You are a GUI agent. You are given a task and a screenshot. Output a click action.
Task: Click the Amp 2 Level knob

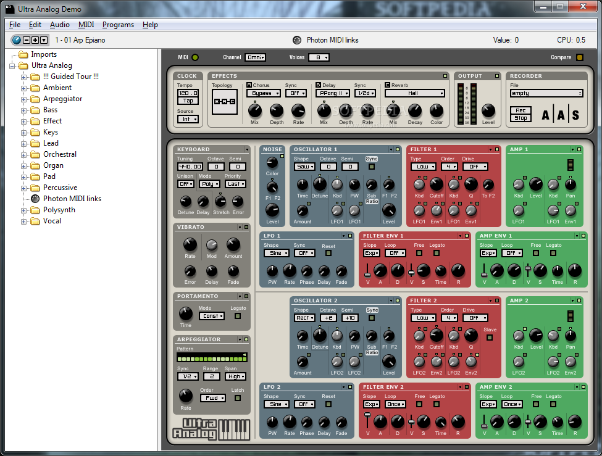click(x=536, y=336)
